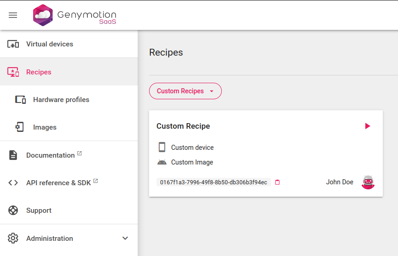Open the hamburger navigation menu
Screen dimensions: 398x256
[13, 15]
